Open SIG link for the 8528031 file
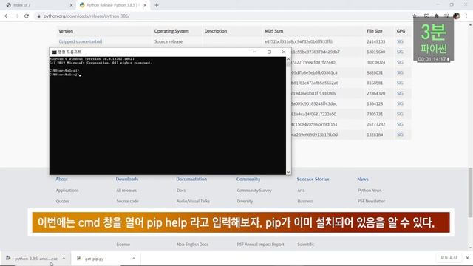The height and width of the screenshot is (266, 473). pos(400,72)
